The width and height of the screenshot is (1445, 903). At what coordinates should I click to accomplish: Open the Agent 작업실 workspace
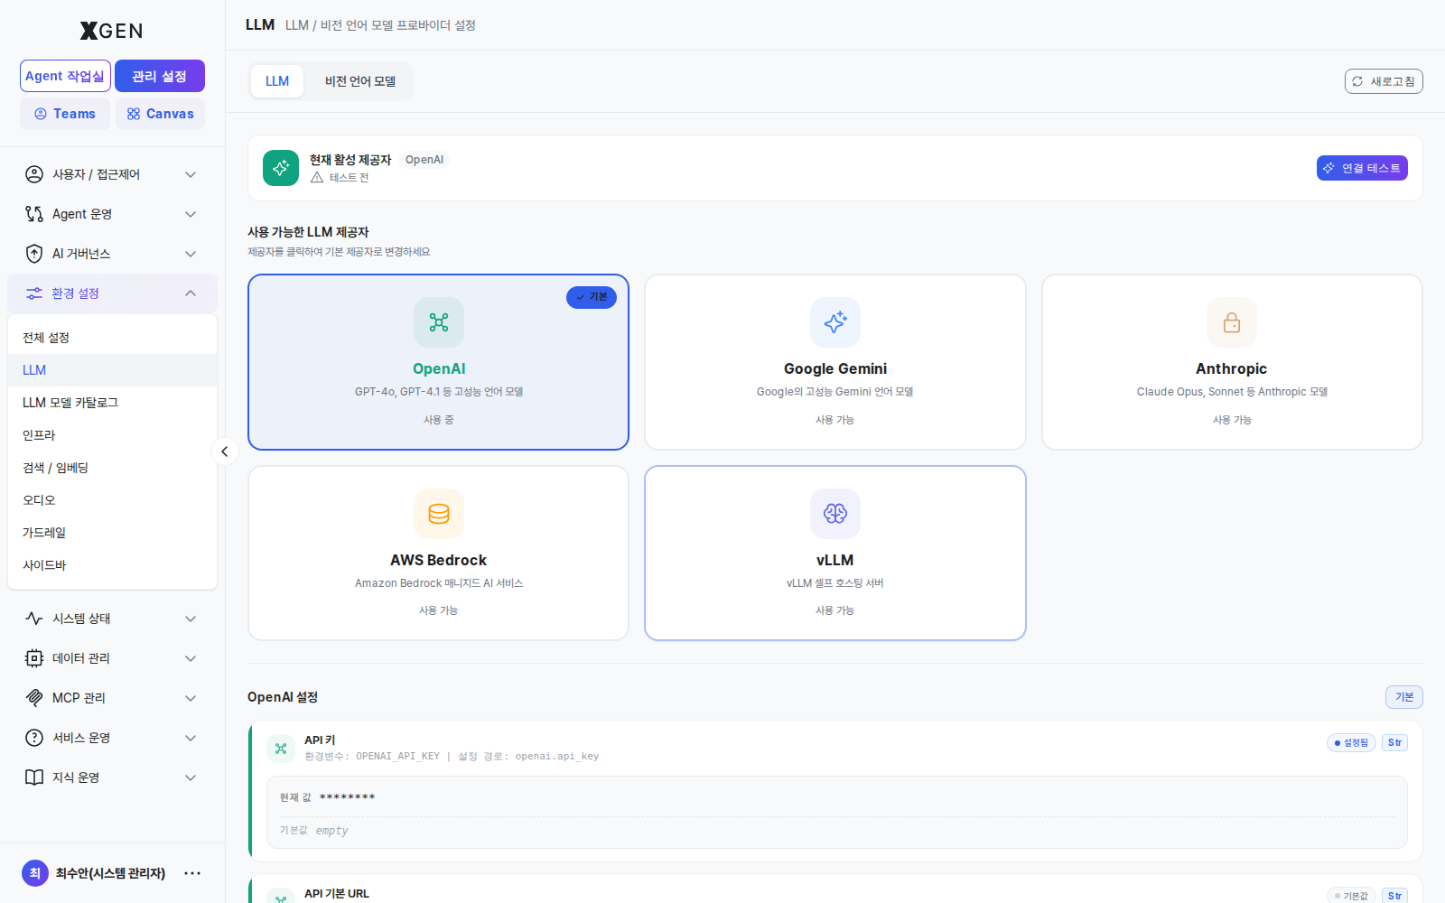click(x=65, y=76)
